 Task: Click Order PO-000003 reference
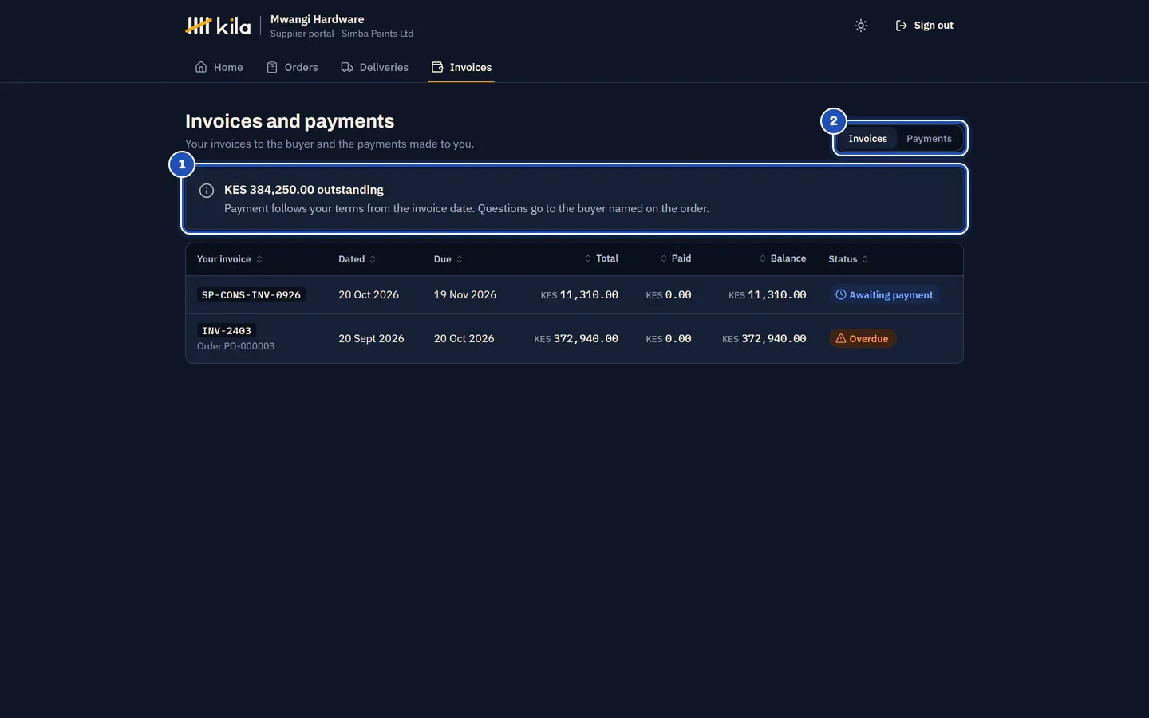[235, 346]
